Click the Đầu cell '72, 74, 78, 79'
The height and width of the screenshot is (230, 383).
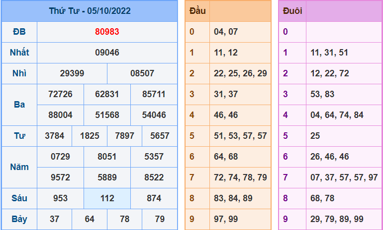coord(240,177)
